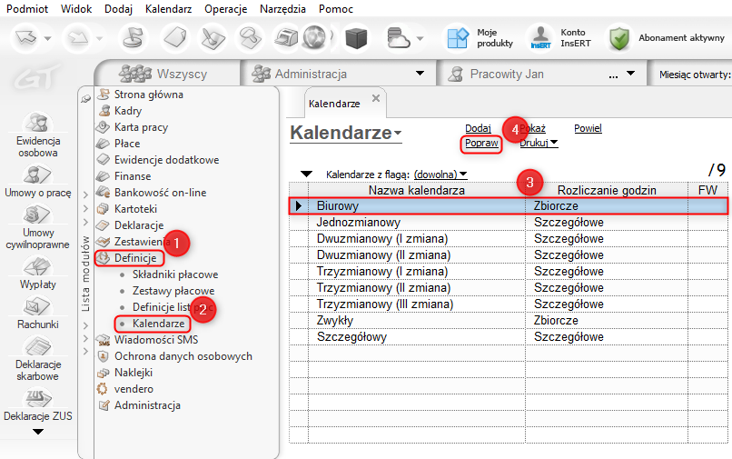Open the Pracowity Jan employee dropdown
This screenshot has width=732, height=459.
(630, 74)
